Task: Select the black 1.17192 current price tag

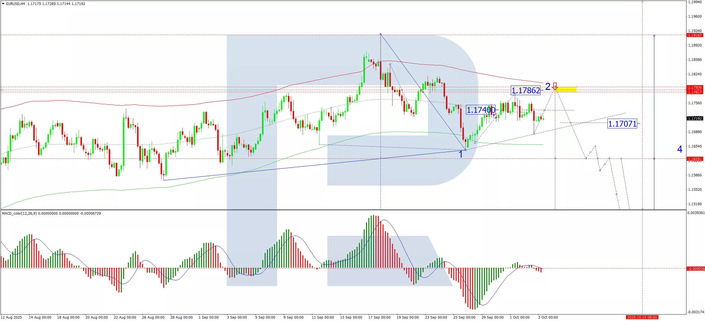Action: point(695,118)
